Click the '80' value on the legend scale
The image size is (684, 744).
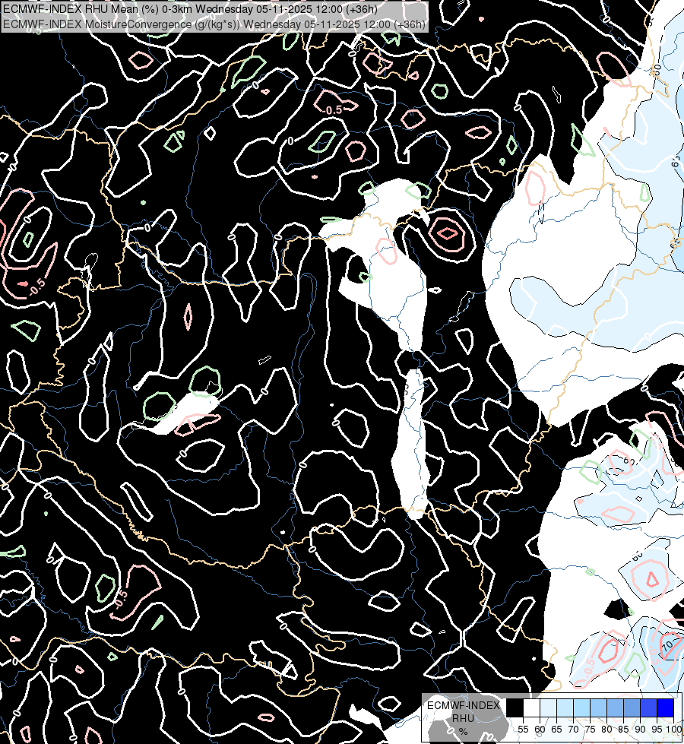(x=606, y=730)
